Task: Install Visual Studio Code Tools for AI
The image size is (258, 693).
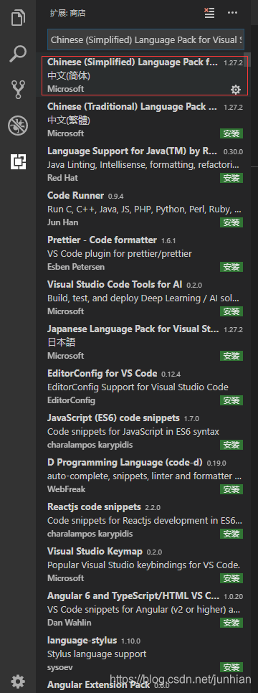Action: tap(231, 311)
